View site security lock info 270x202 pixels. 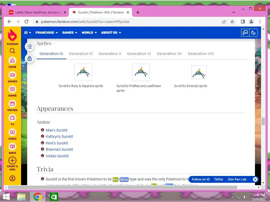pyautogui.click(x=37, y=22)
